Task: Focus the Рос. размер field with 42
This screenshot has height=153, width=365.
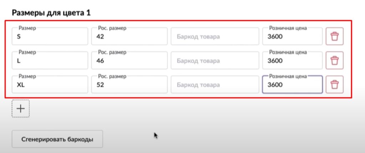Action: click(129, 36)
